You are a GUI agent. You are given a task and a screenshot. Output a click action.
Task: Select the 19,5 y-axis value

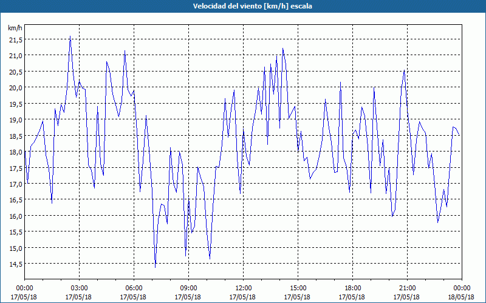[16, 104]
